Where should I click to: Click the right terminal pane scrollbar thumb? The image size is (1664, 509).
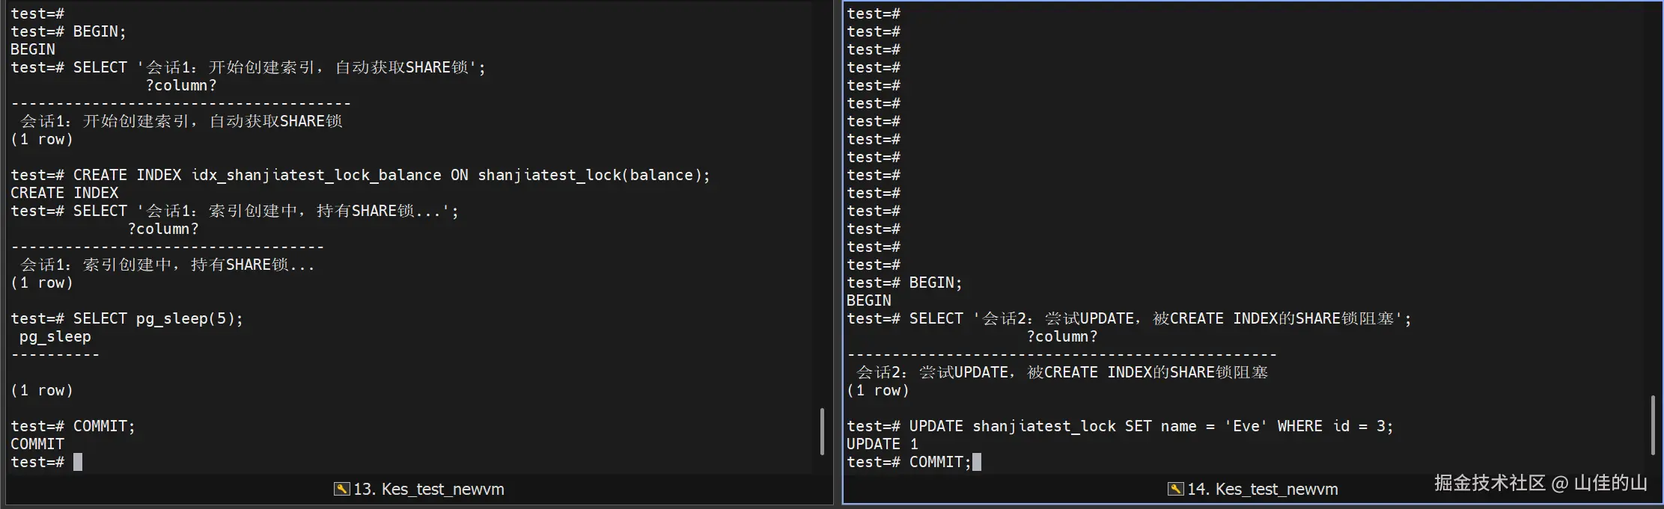pos(1653,425)
